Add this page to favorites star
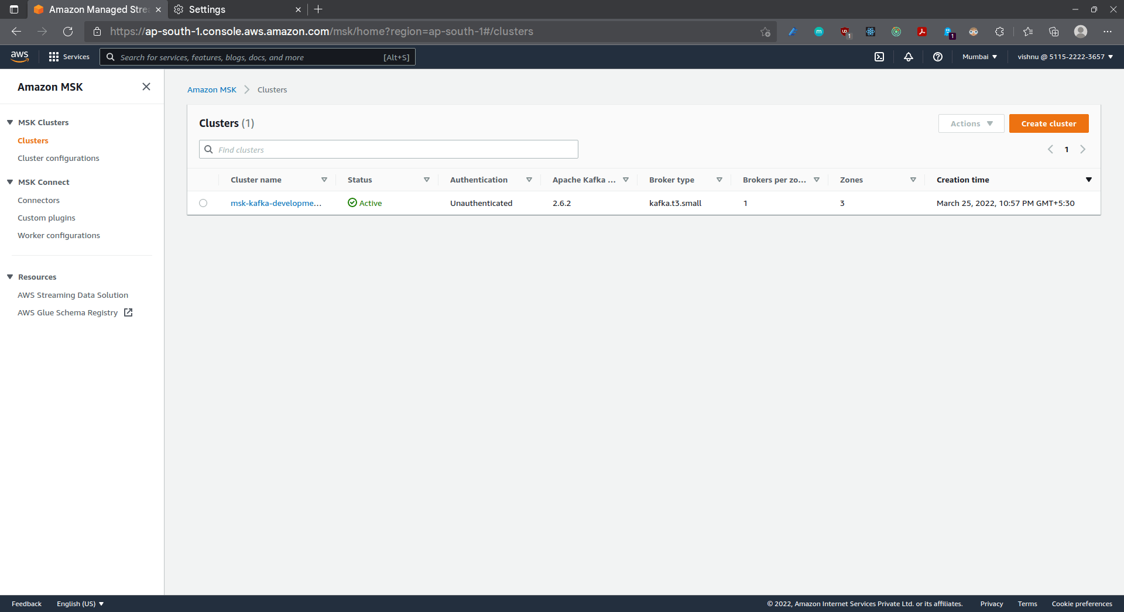Screen dimensions: 1124x612 (765, 32)
